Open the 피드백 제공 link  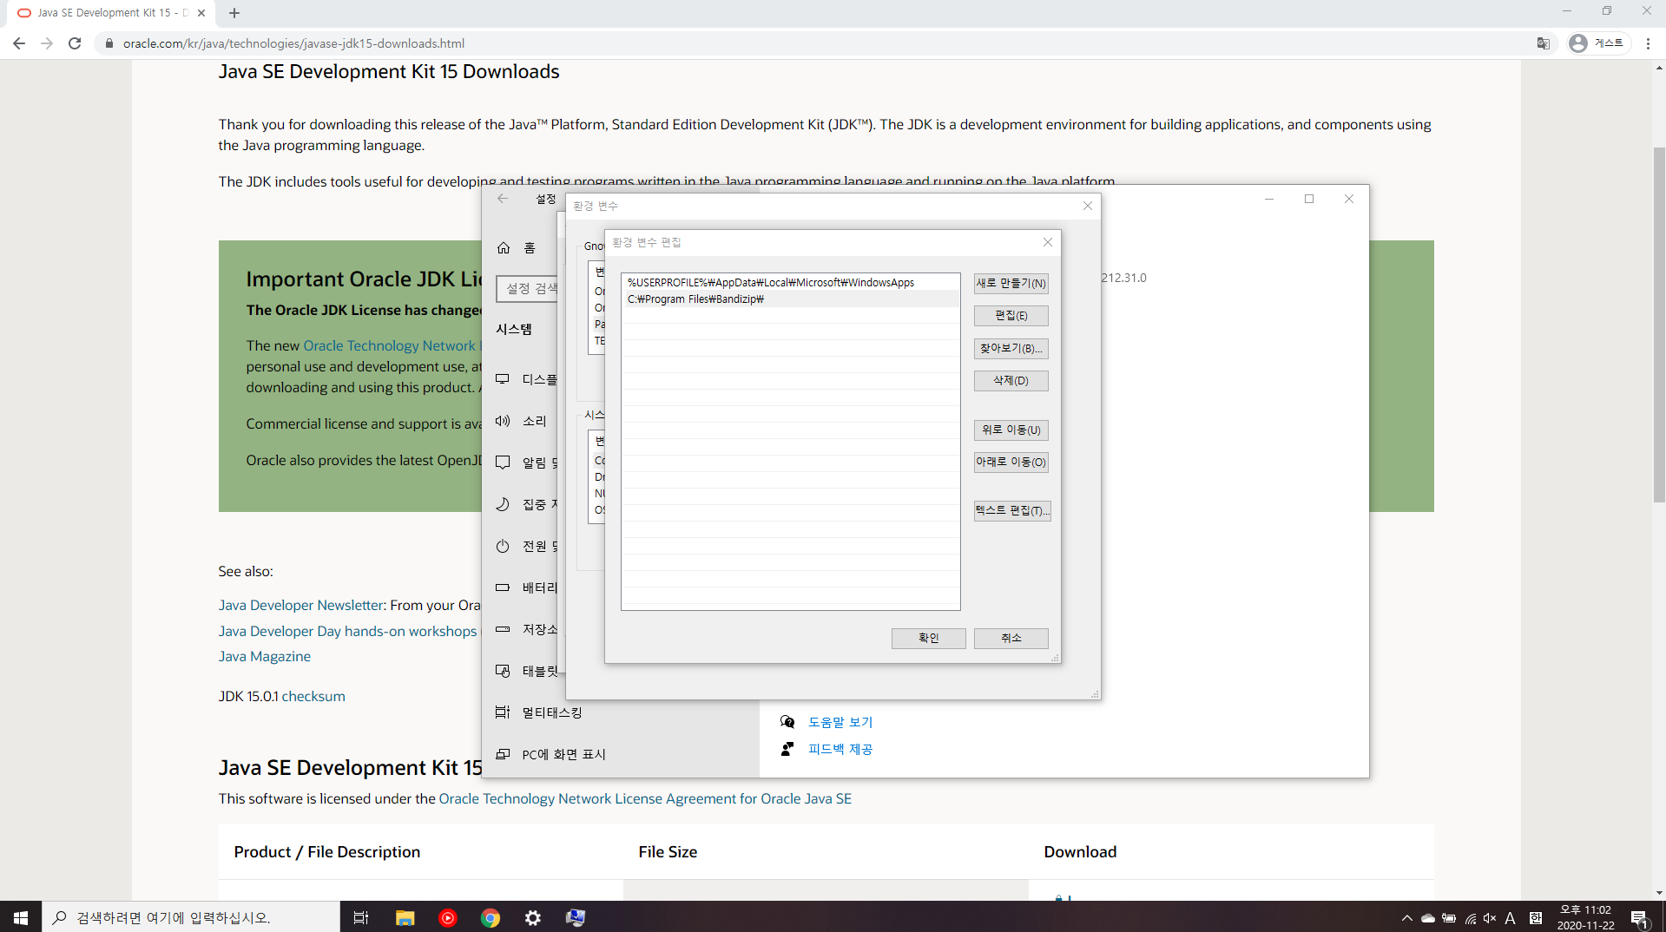840,749
